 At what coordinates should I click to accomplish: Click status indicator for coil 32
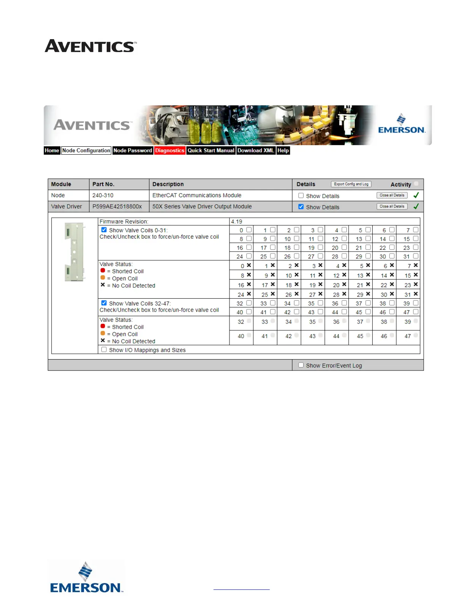pos(249,321)
